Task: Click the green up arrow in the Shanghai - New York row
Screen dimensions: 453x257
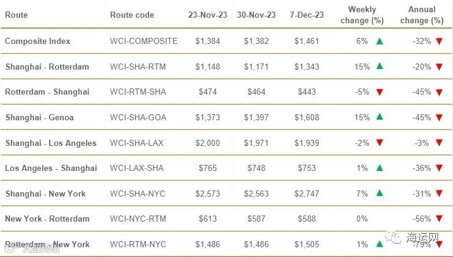Action: point(380,193)
